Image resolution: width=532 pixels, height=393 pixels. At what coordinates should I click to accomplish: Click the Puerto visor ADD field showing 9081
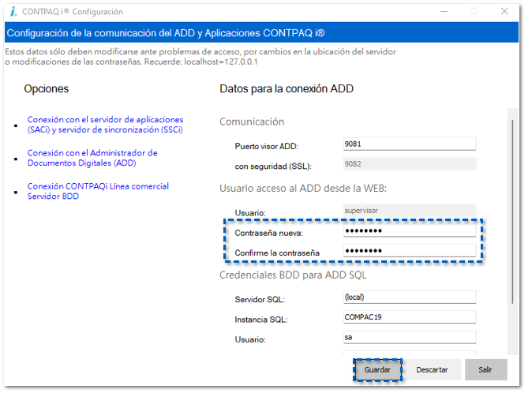pyautogui.click(x=410, y=144)
